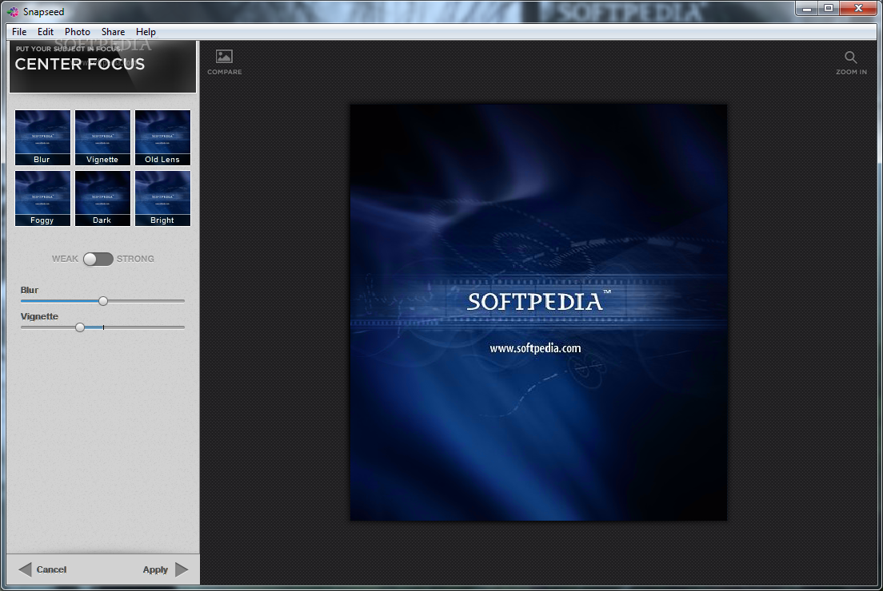Apply the Bright preset thumbnail

tap(162, 198)
